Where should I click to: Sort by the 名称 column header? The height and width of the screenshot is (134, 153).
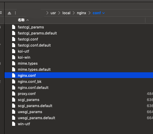click(21, 20)
